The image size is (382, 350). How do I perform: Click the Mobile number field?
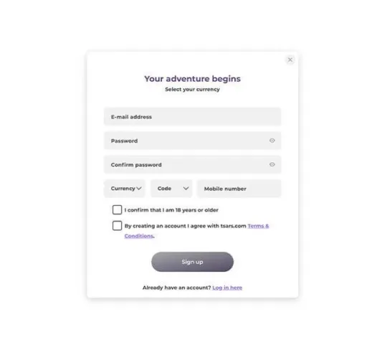[x=239, y=189]
